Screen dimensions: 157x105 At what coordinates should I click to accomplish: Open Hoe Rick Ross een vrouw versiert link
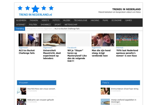point(41,89)
